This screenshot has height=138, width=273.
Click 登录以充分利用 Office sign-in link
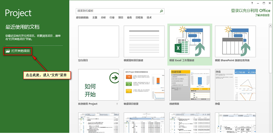(250, 11)
